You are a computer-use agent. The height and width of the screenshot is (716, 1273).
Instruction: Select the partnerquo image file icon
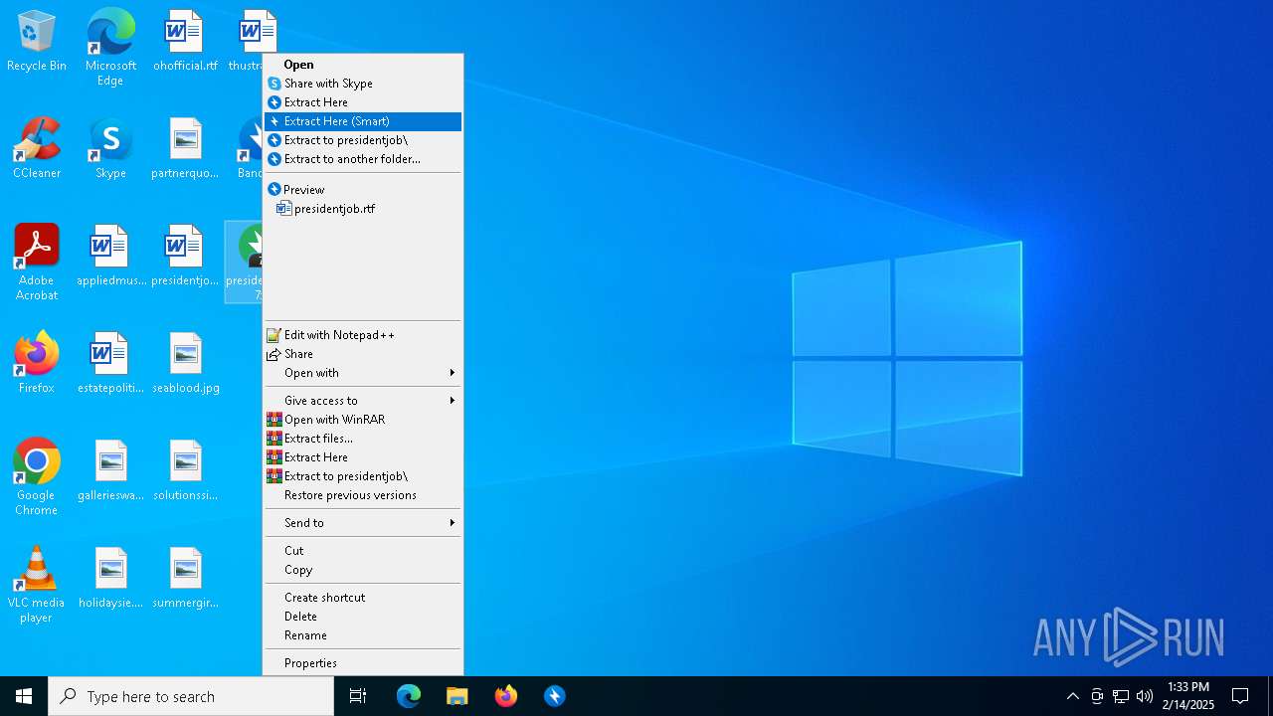pyautogui.click(x=185, y=149)
